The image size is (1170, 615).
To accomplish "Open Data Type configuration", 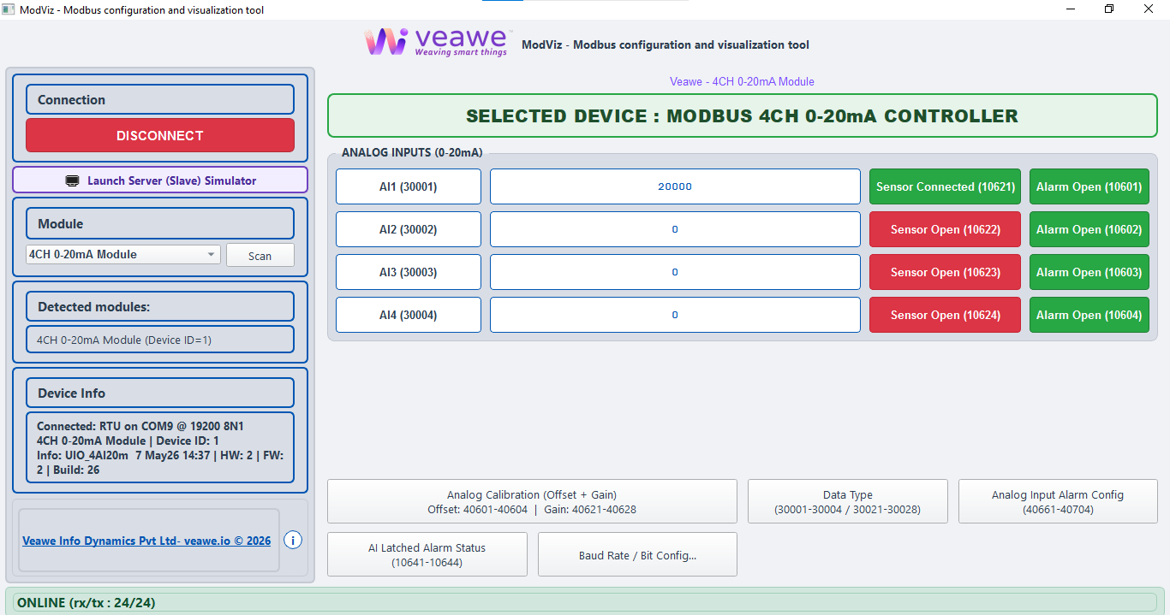I will tap(848, 501).
